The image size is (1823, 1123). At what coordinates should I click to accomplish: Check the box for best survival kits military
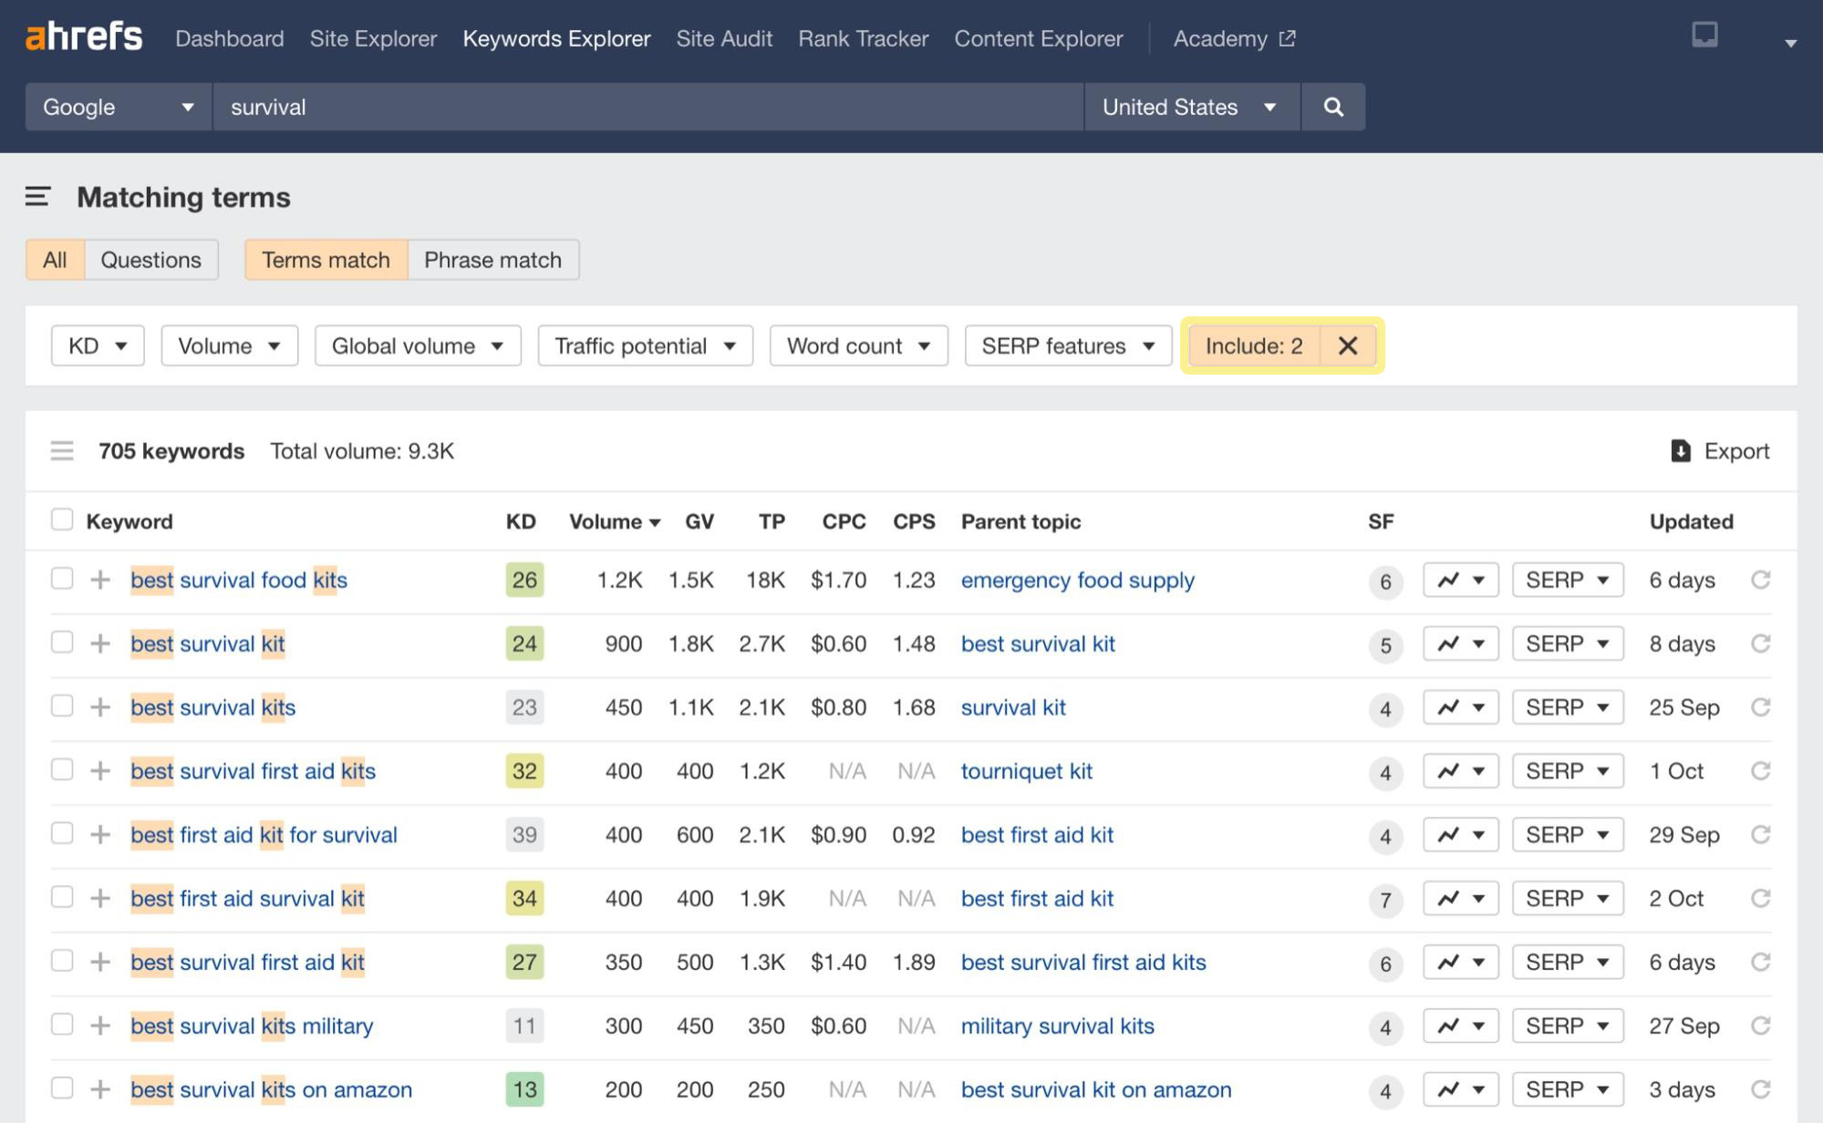pyautogui.click(x=62, y=1025)
